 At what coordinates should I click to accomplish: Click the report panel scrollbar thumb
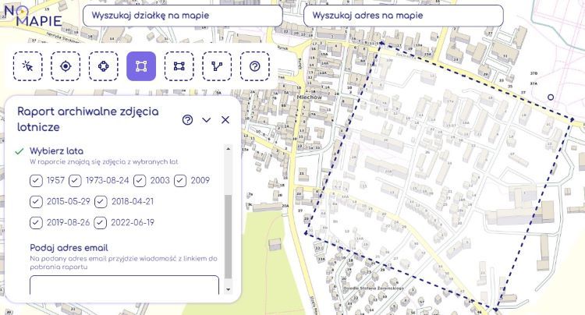[x=229, y=236]
